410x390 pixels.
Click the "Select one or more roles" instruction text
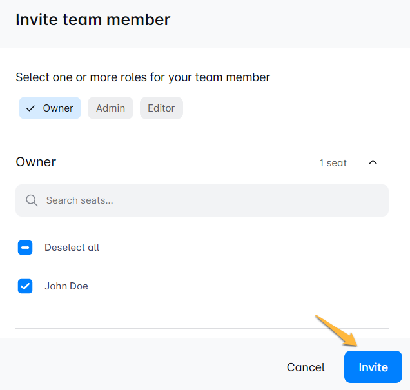pos(142,77)
